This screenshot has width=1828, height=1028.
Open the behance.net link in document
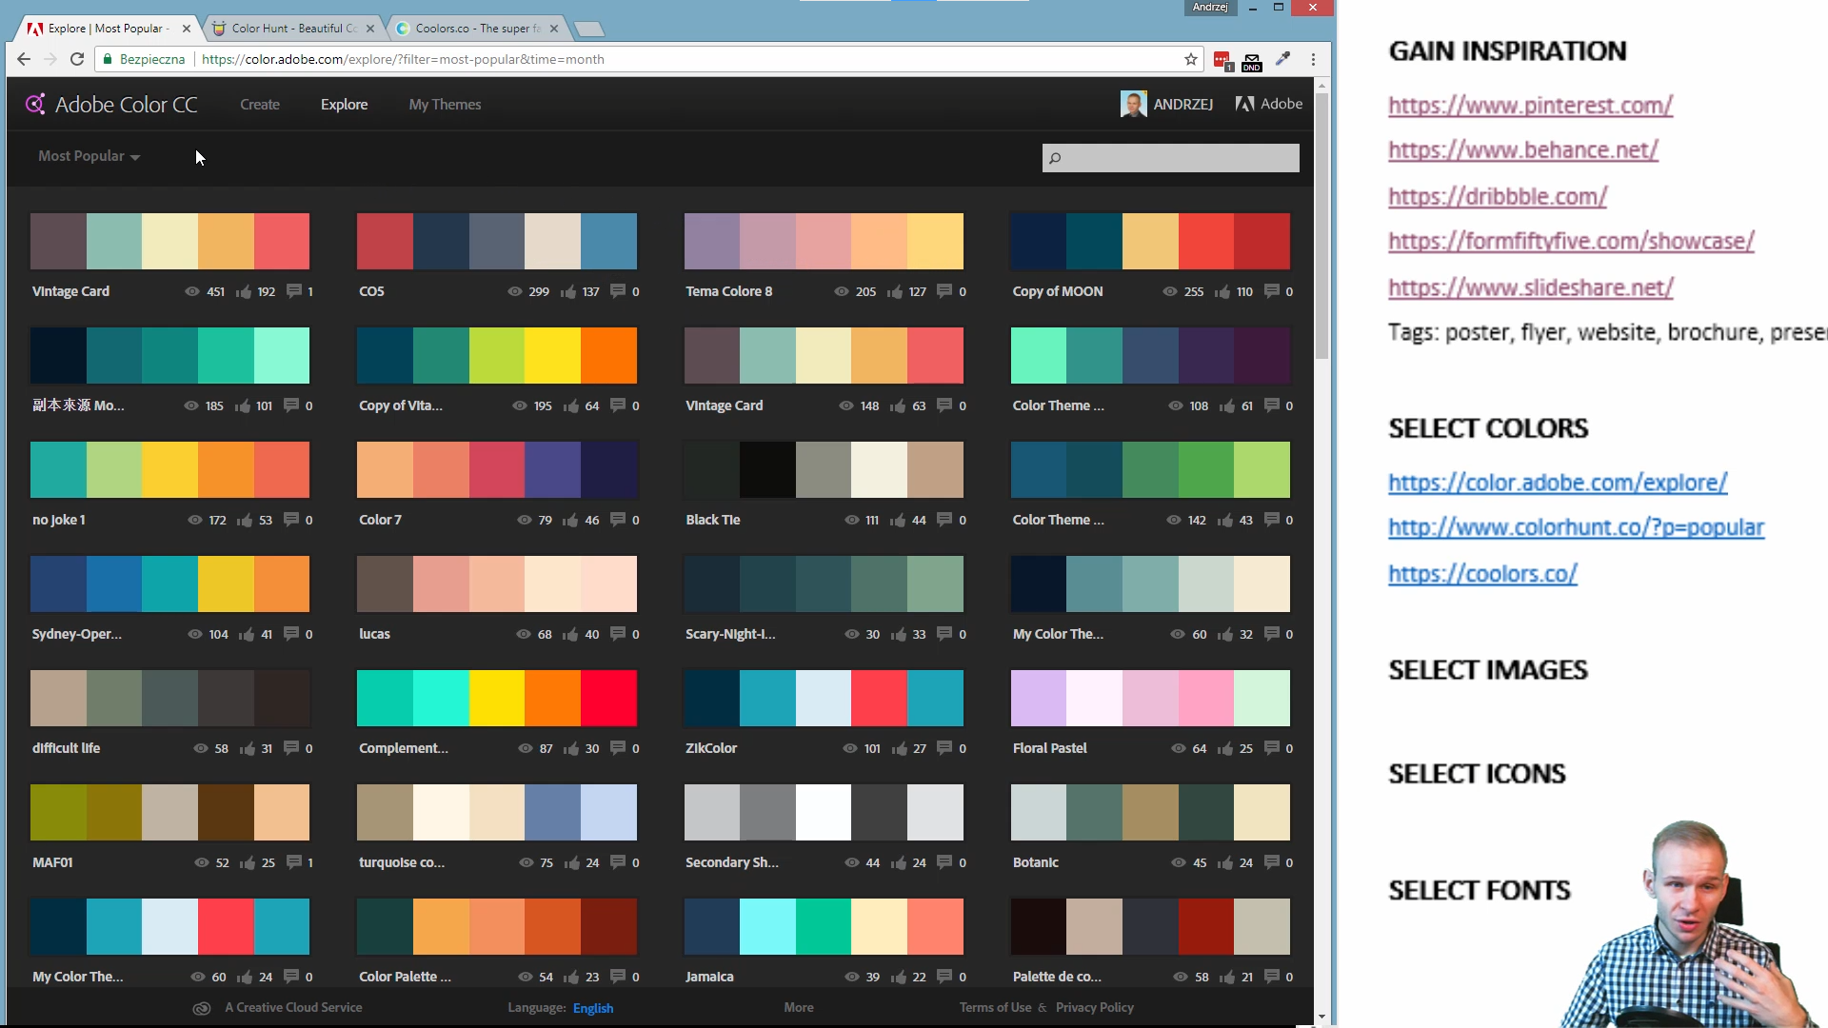[1522, 150]
